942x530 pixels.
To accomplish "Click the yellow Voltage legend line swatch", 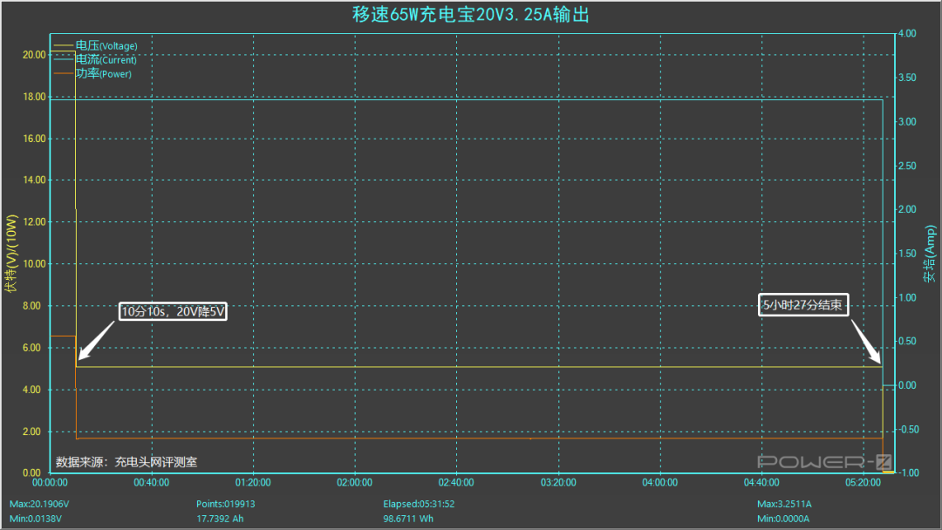I will tap(64, 45).
